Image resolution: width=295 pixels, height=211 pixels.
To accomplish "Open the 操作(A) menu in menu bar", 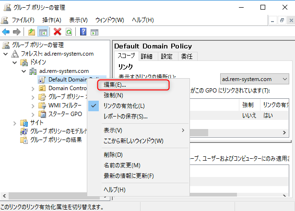I will tap(51, 20).
